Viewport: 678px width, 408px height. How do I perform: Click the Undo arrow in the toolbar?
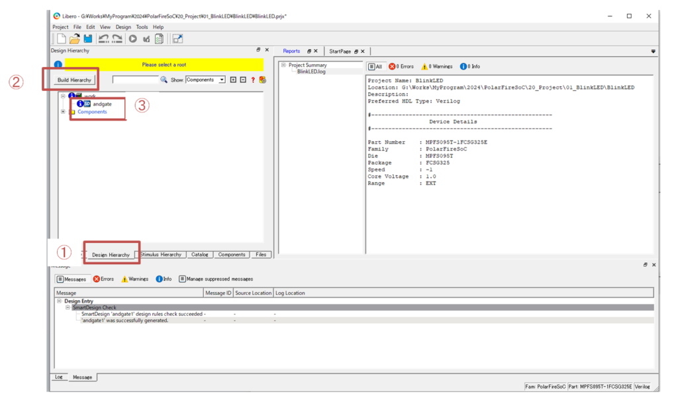(x=103, y=39)
